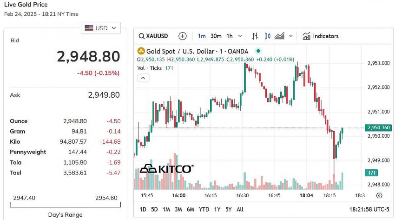Open the USD currency dropdown

coord(100,28)
